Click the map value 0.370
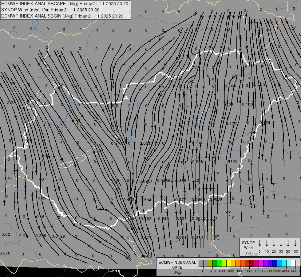 coord(5,253)
